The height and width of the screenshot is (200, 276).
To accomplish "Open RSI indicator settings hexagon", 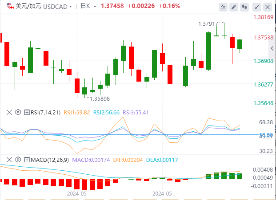I will pos(18,112).
